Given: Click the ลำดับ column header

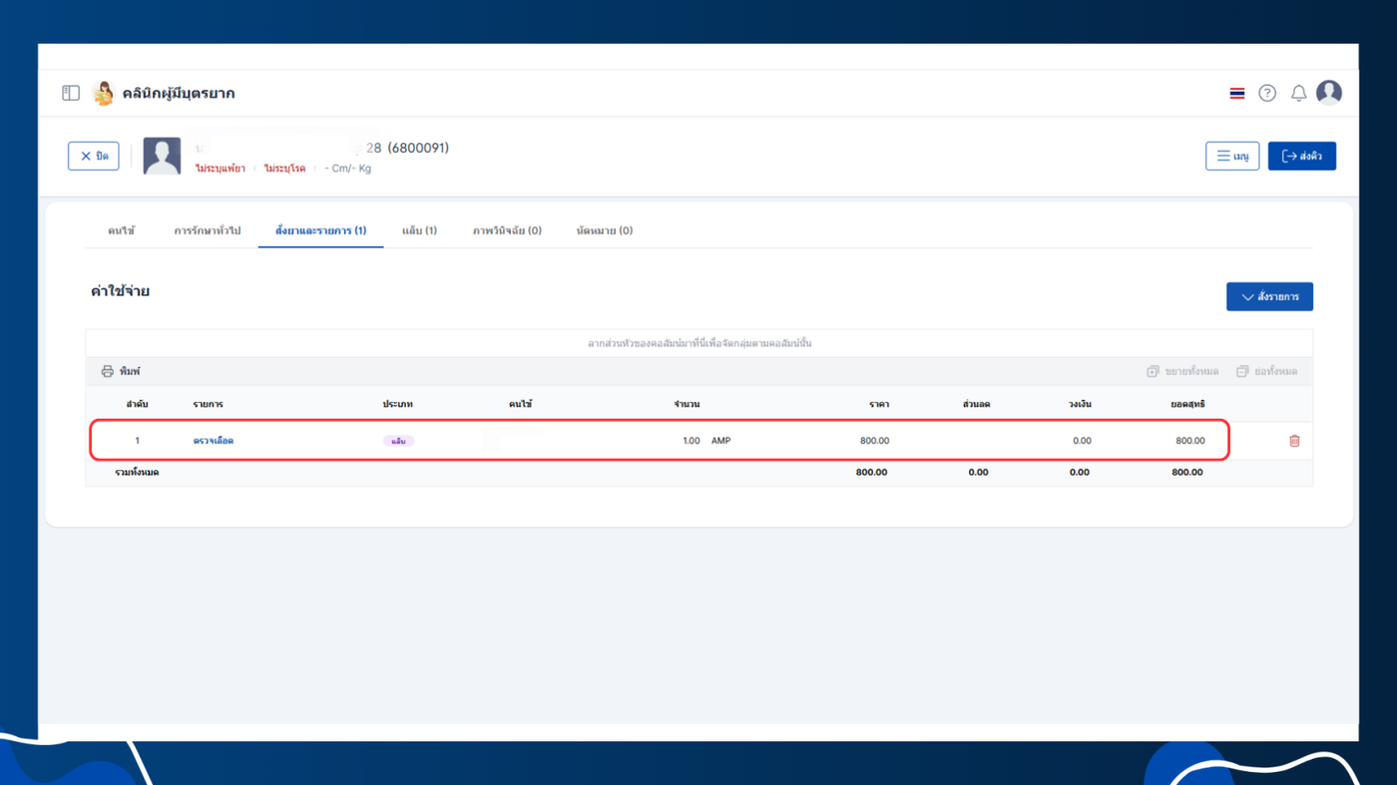Looking at the screenshot, I should pyautogui.click(x=137, y=404).
